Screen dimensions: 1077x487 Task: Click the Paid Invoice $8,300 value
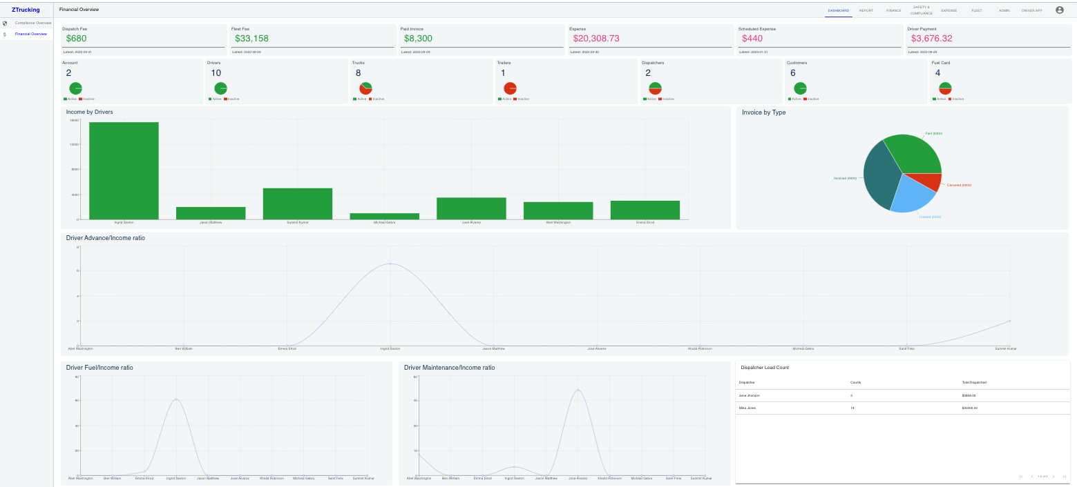coord(418,39)
